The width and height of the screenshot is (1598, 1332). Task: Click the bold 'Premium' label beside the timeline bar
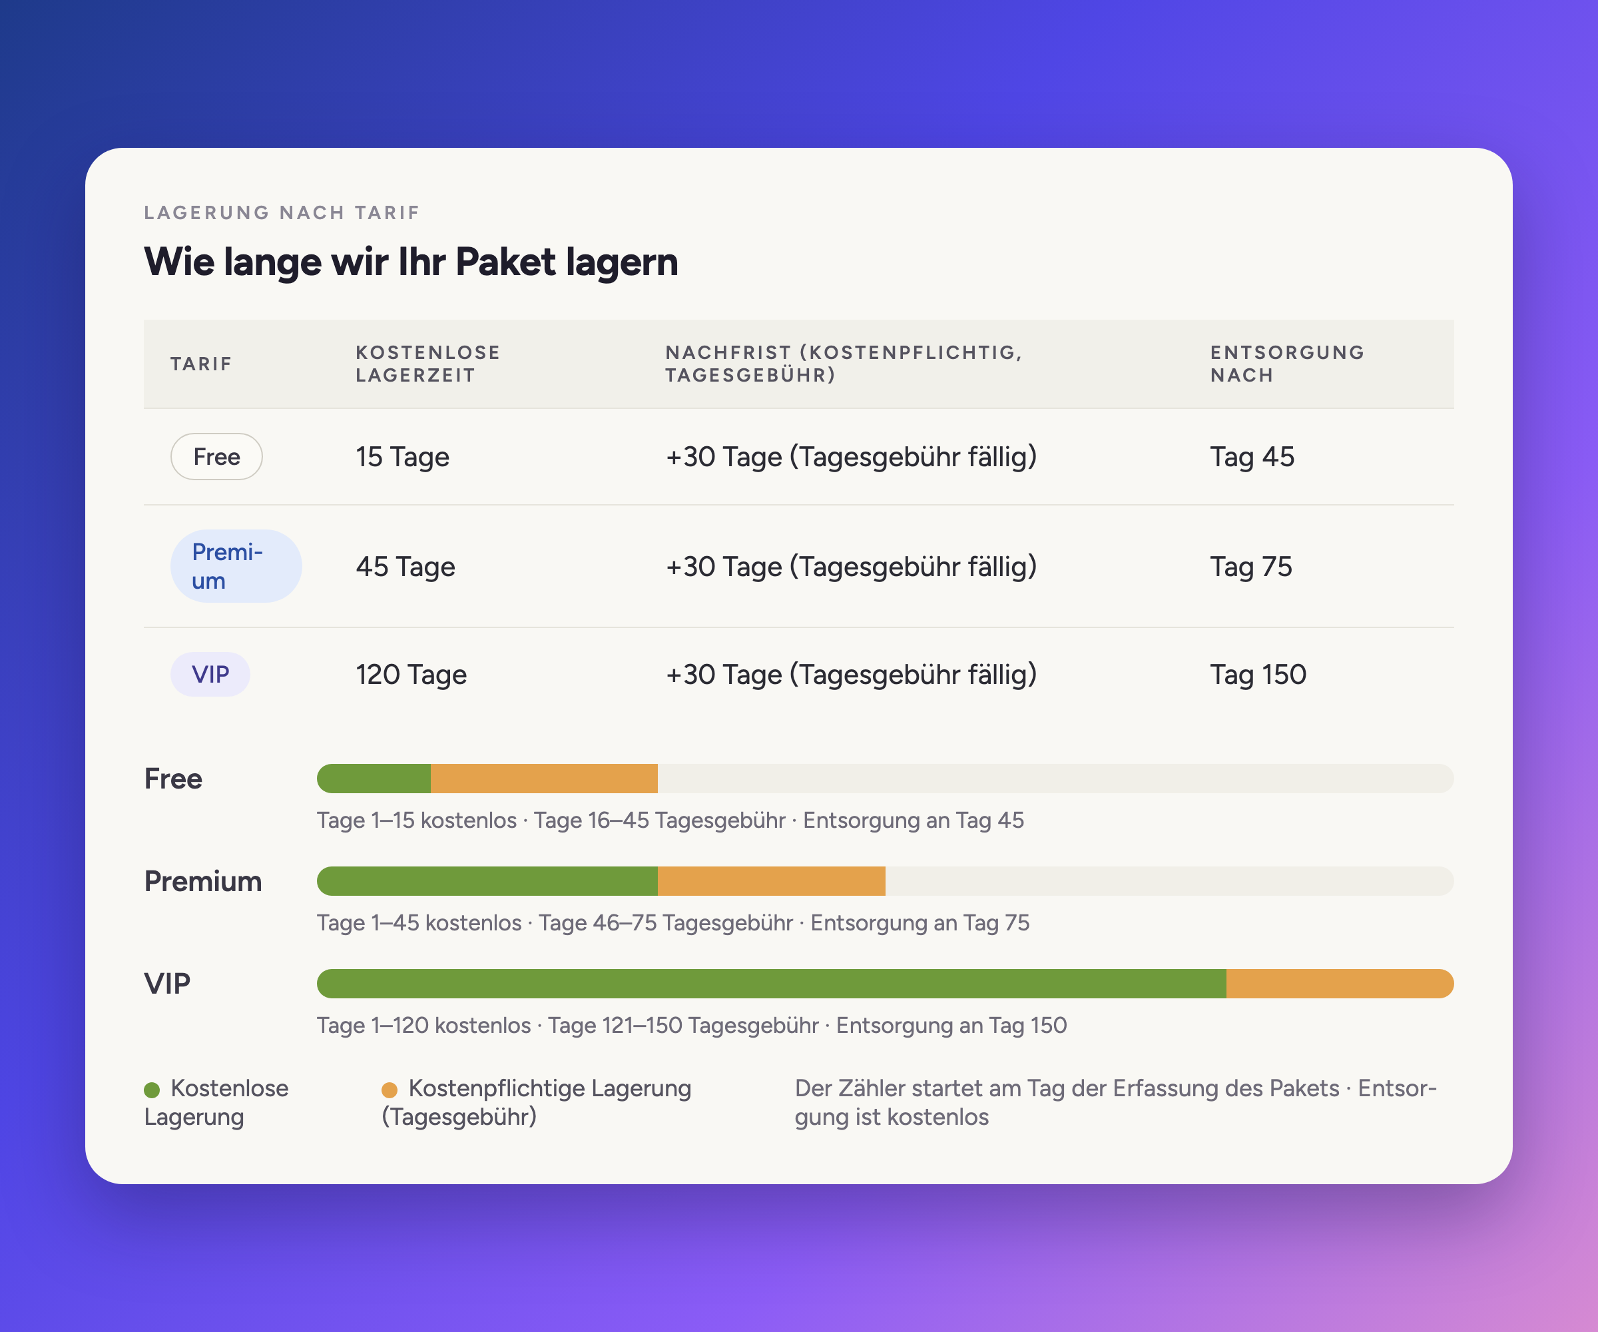click(x=203, y=881)
